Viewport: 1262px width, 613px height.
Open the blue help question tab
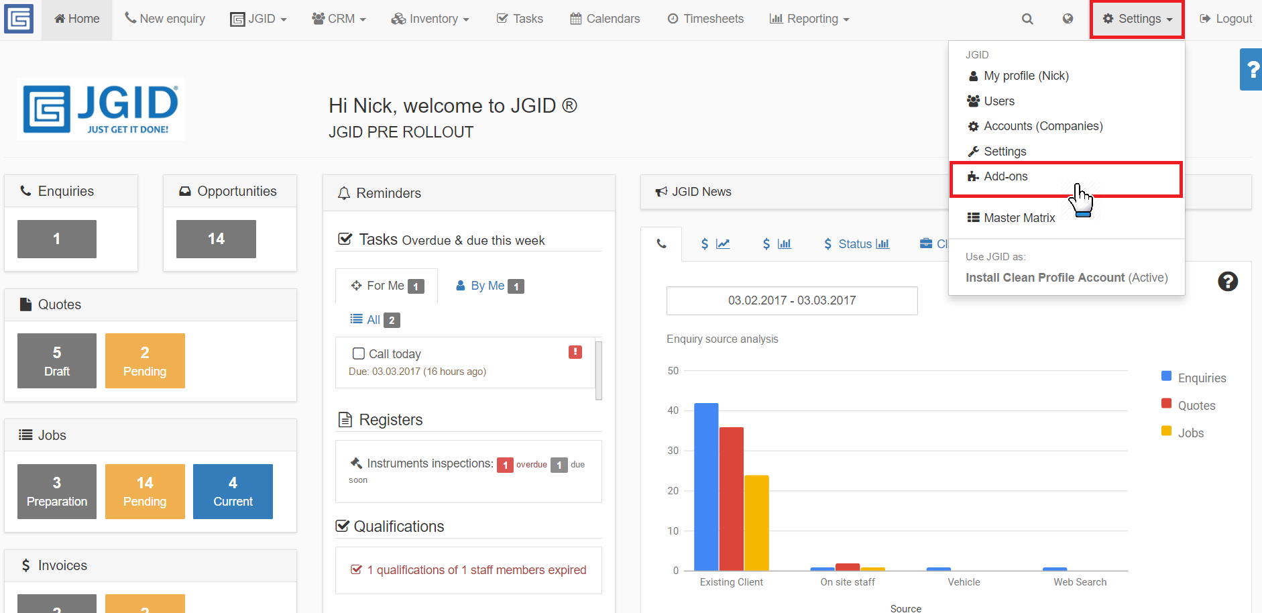[x=1251, y=69]
